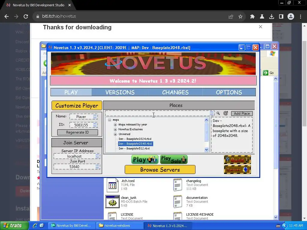307x230 pixels.
Task: Open the trats Start menu
Action: pyautogui.click(x=14, y=226)
